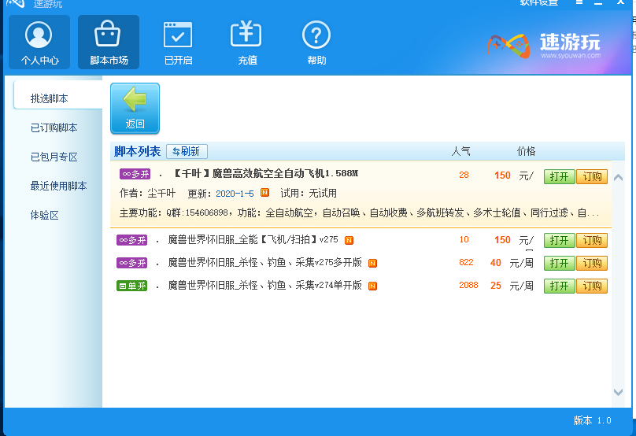Select script 魔兽世界怀旧服_全能【飞机/扫拍】v275
This screenshot has width=636, height=436.
click(253, 240)
